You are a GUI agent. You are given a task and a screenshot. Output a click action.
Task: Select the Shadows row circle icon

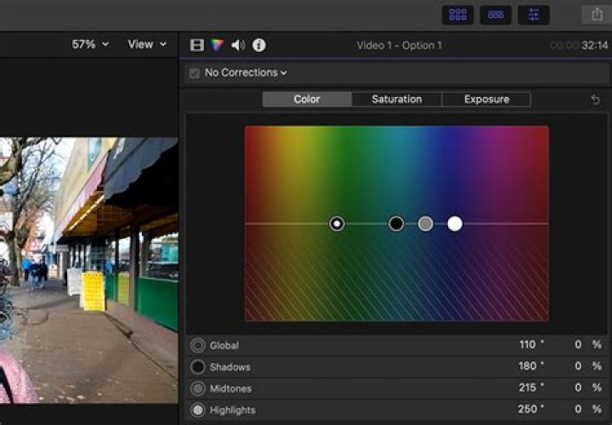(x=198, y=367)
